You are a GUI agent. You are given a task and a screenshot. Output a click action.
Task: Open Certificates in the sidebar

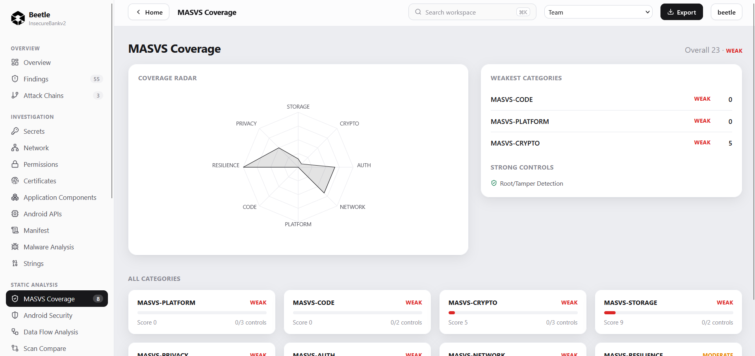(57, 181)
